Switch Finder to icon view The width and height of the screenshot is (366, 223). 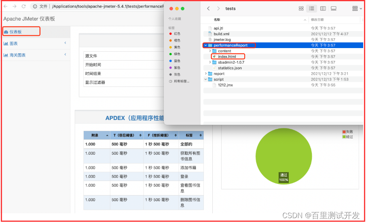point(301,8)
